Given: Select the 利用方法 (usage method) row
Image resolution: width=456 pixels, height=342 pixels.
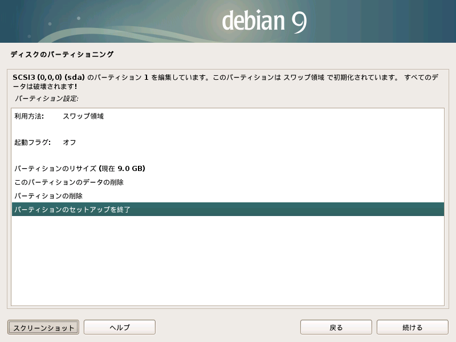Looking at the screenshot, I should 29,116.
